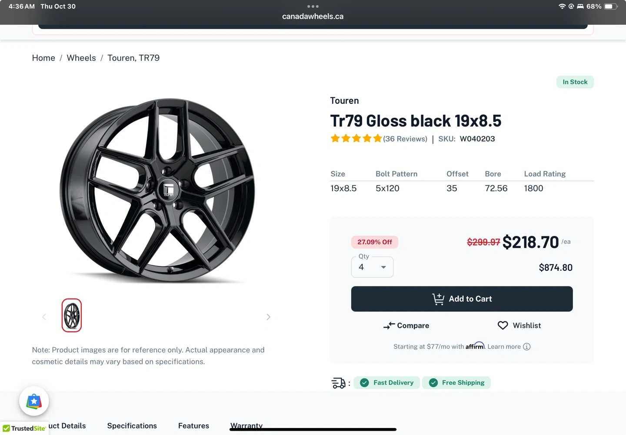
Task: Show next product image with right arrow
Action: (x=268, y=317)
